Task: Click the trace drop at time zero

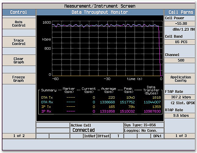Action: pyautogui.click(x=160, y=51)
